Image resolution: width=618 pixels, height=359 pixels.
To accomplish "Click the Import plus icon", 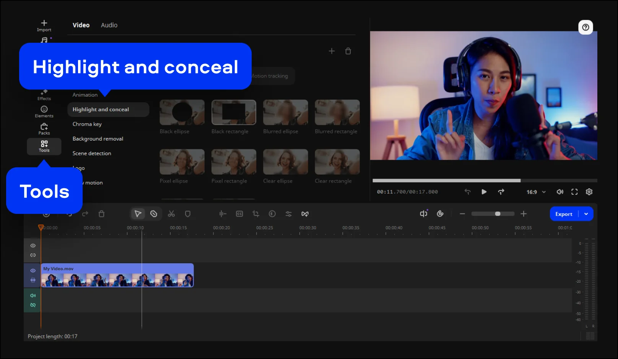I will 44,23.
